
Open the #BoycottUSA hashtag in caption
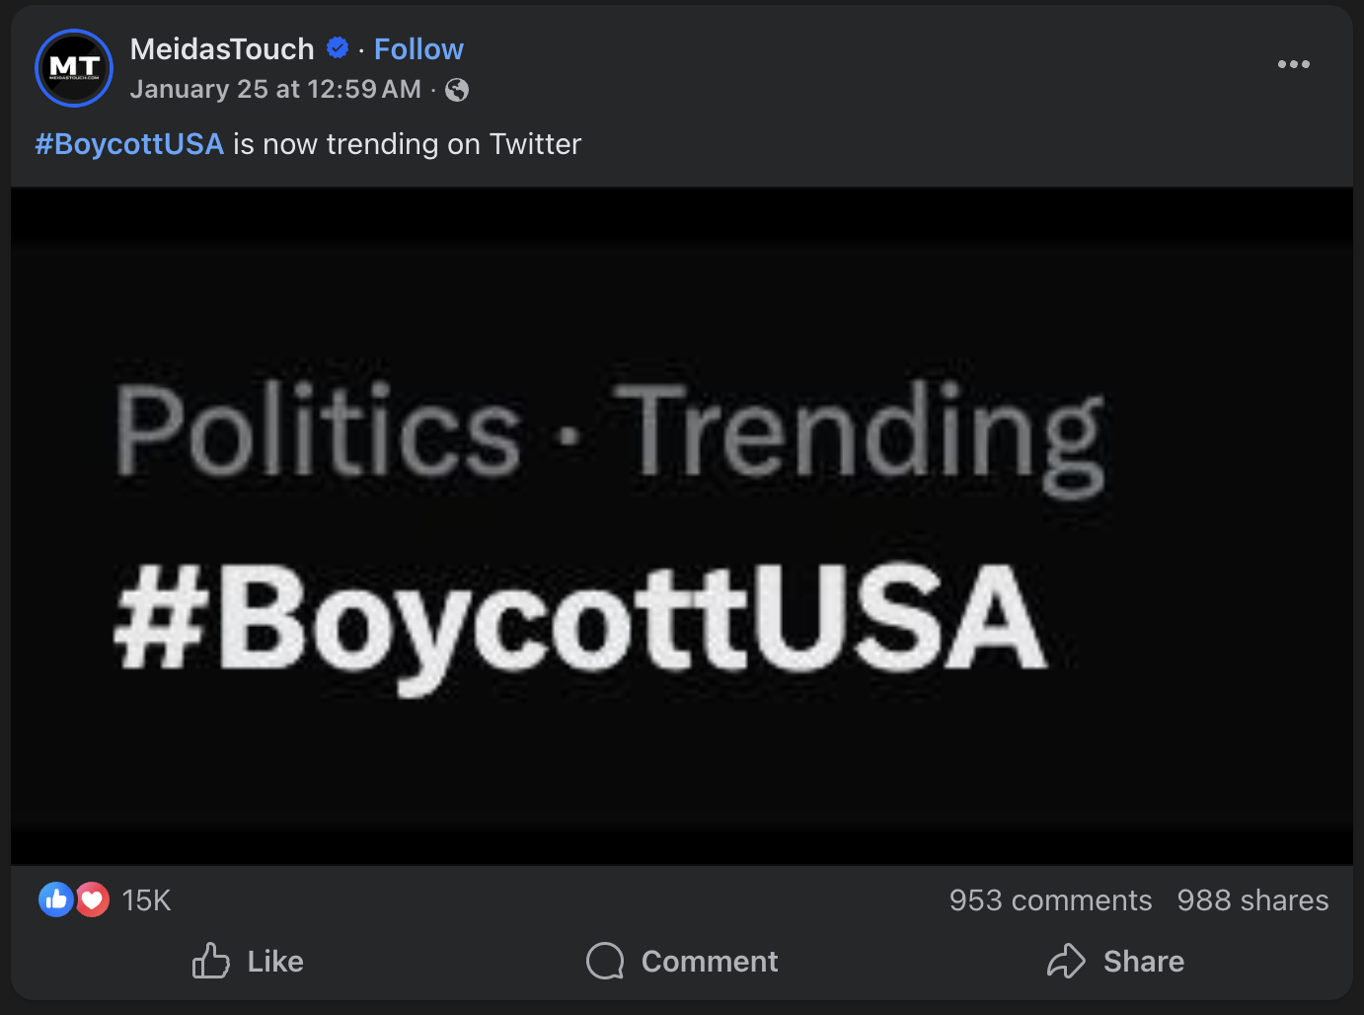tap(129, 144)
